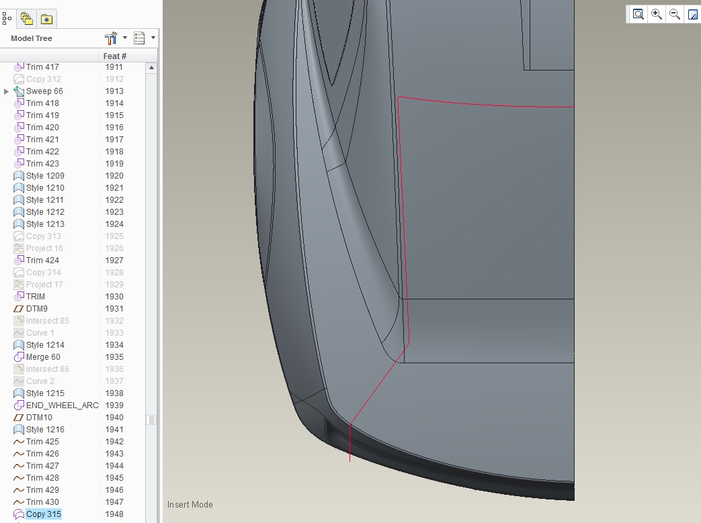Click the Curve 1 feature icon
Image resolution: width=701 pixels, height=523 pixels.
tap(19, 333)
